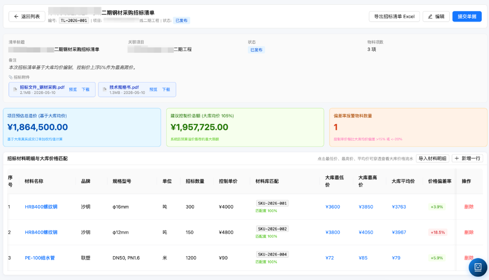Click lowest price ¥72
This screenshot has height=280, width=489.
pos(330,258)
